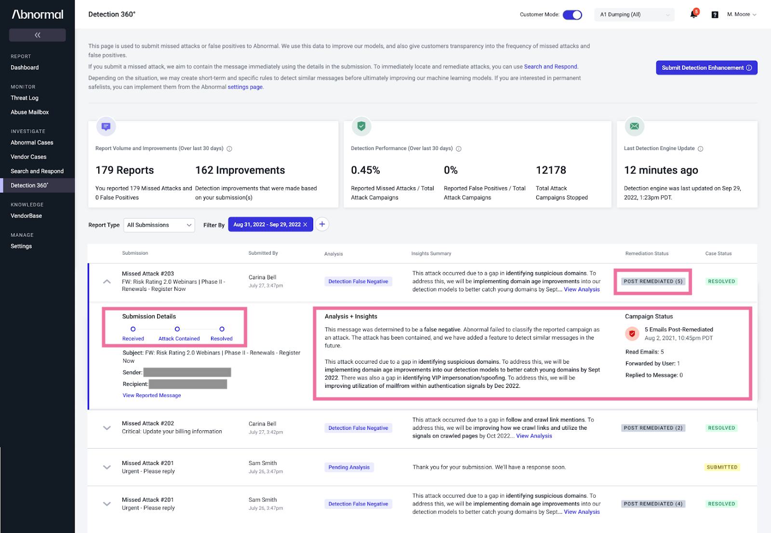Click RESOLVED badge for Missed Attack #203
This screenshot has height=533, width=771.
pyautogui.click(x=721, y=281)
